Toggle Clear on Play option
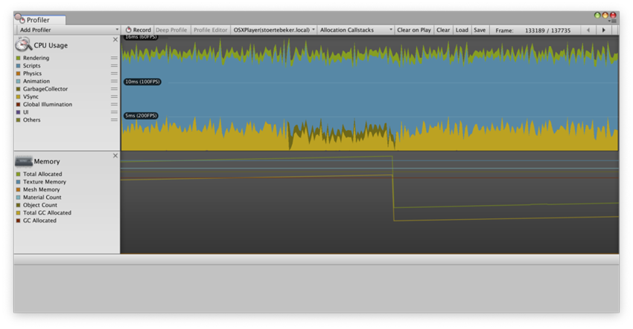This screenshot has width=633, height=329. click(414, 30)
